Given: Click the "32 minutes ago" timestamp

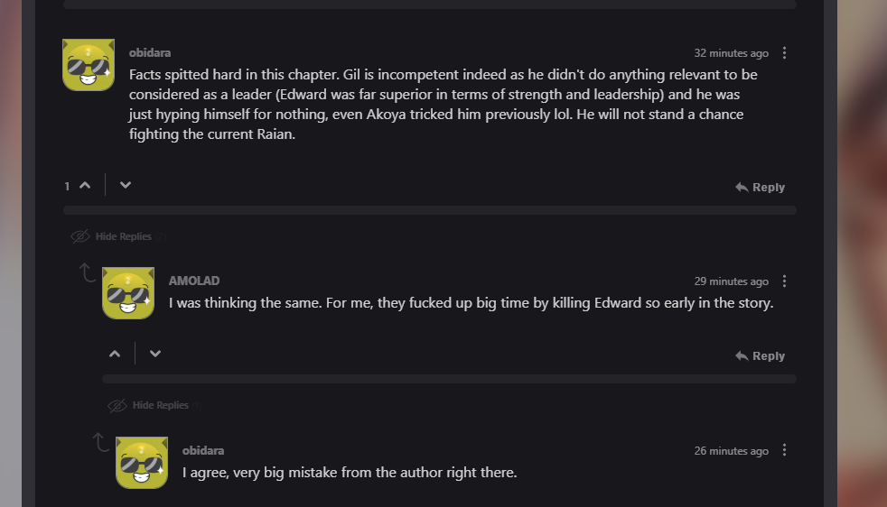Looking at the screenshot, I should coord(731,53).
